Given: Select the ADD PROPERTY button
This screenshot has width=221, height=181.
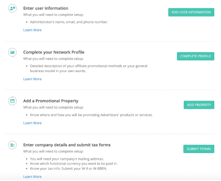Looking at the screenshot, I should pyautogui.click(x=199, y=105).
